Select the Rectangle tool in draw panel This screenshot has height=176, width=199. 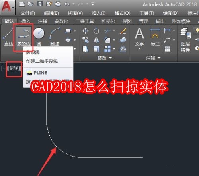pyautogui.click(x=68, y=31)
